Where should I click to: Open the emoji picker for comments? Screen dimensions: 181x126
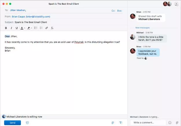(x=170, y=123)
